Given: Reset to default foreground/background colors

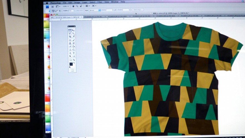Looking at the screenshot, I should pyautogui.click(x=70, y=67).
